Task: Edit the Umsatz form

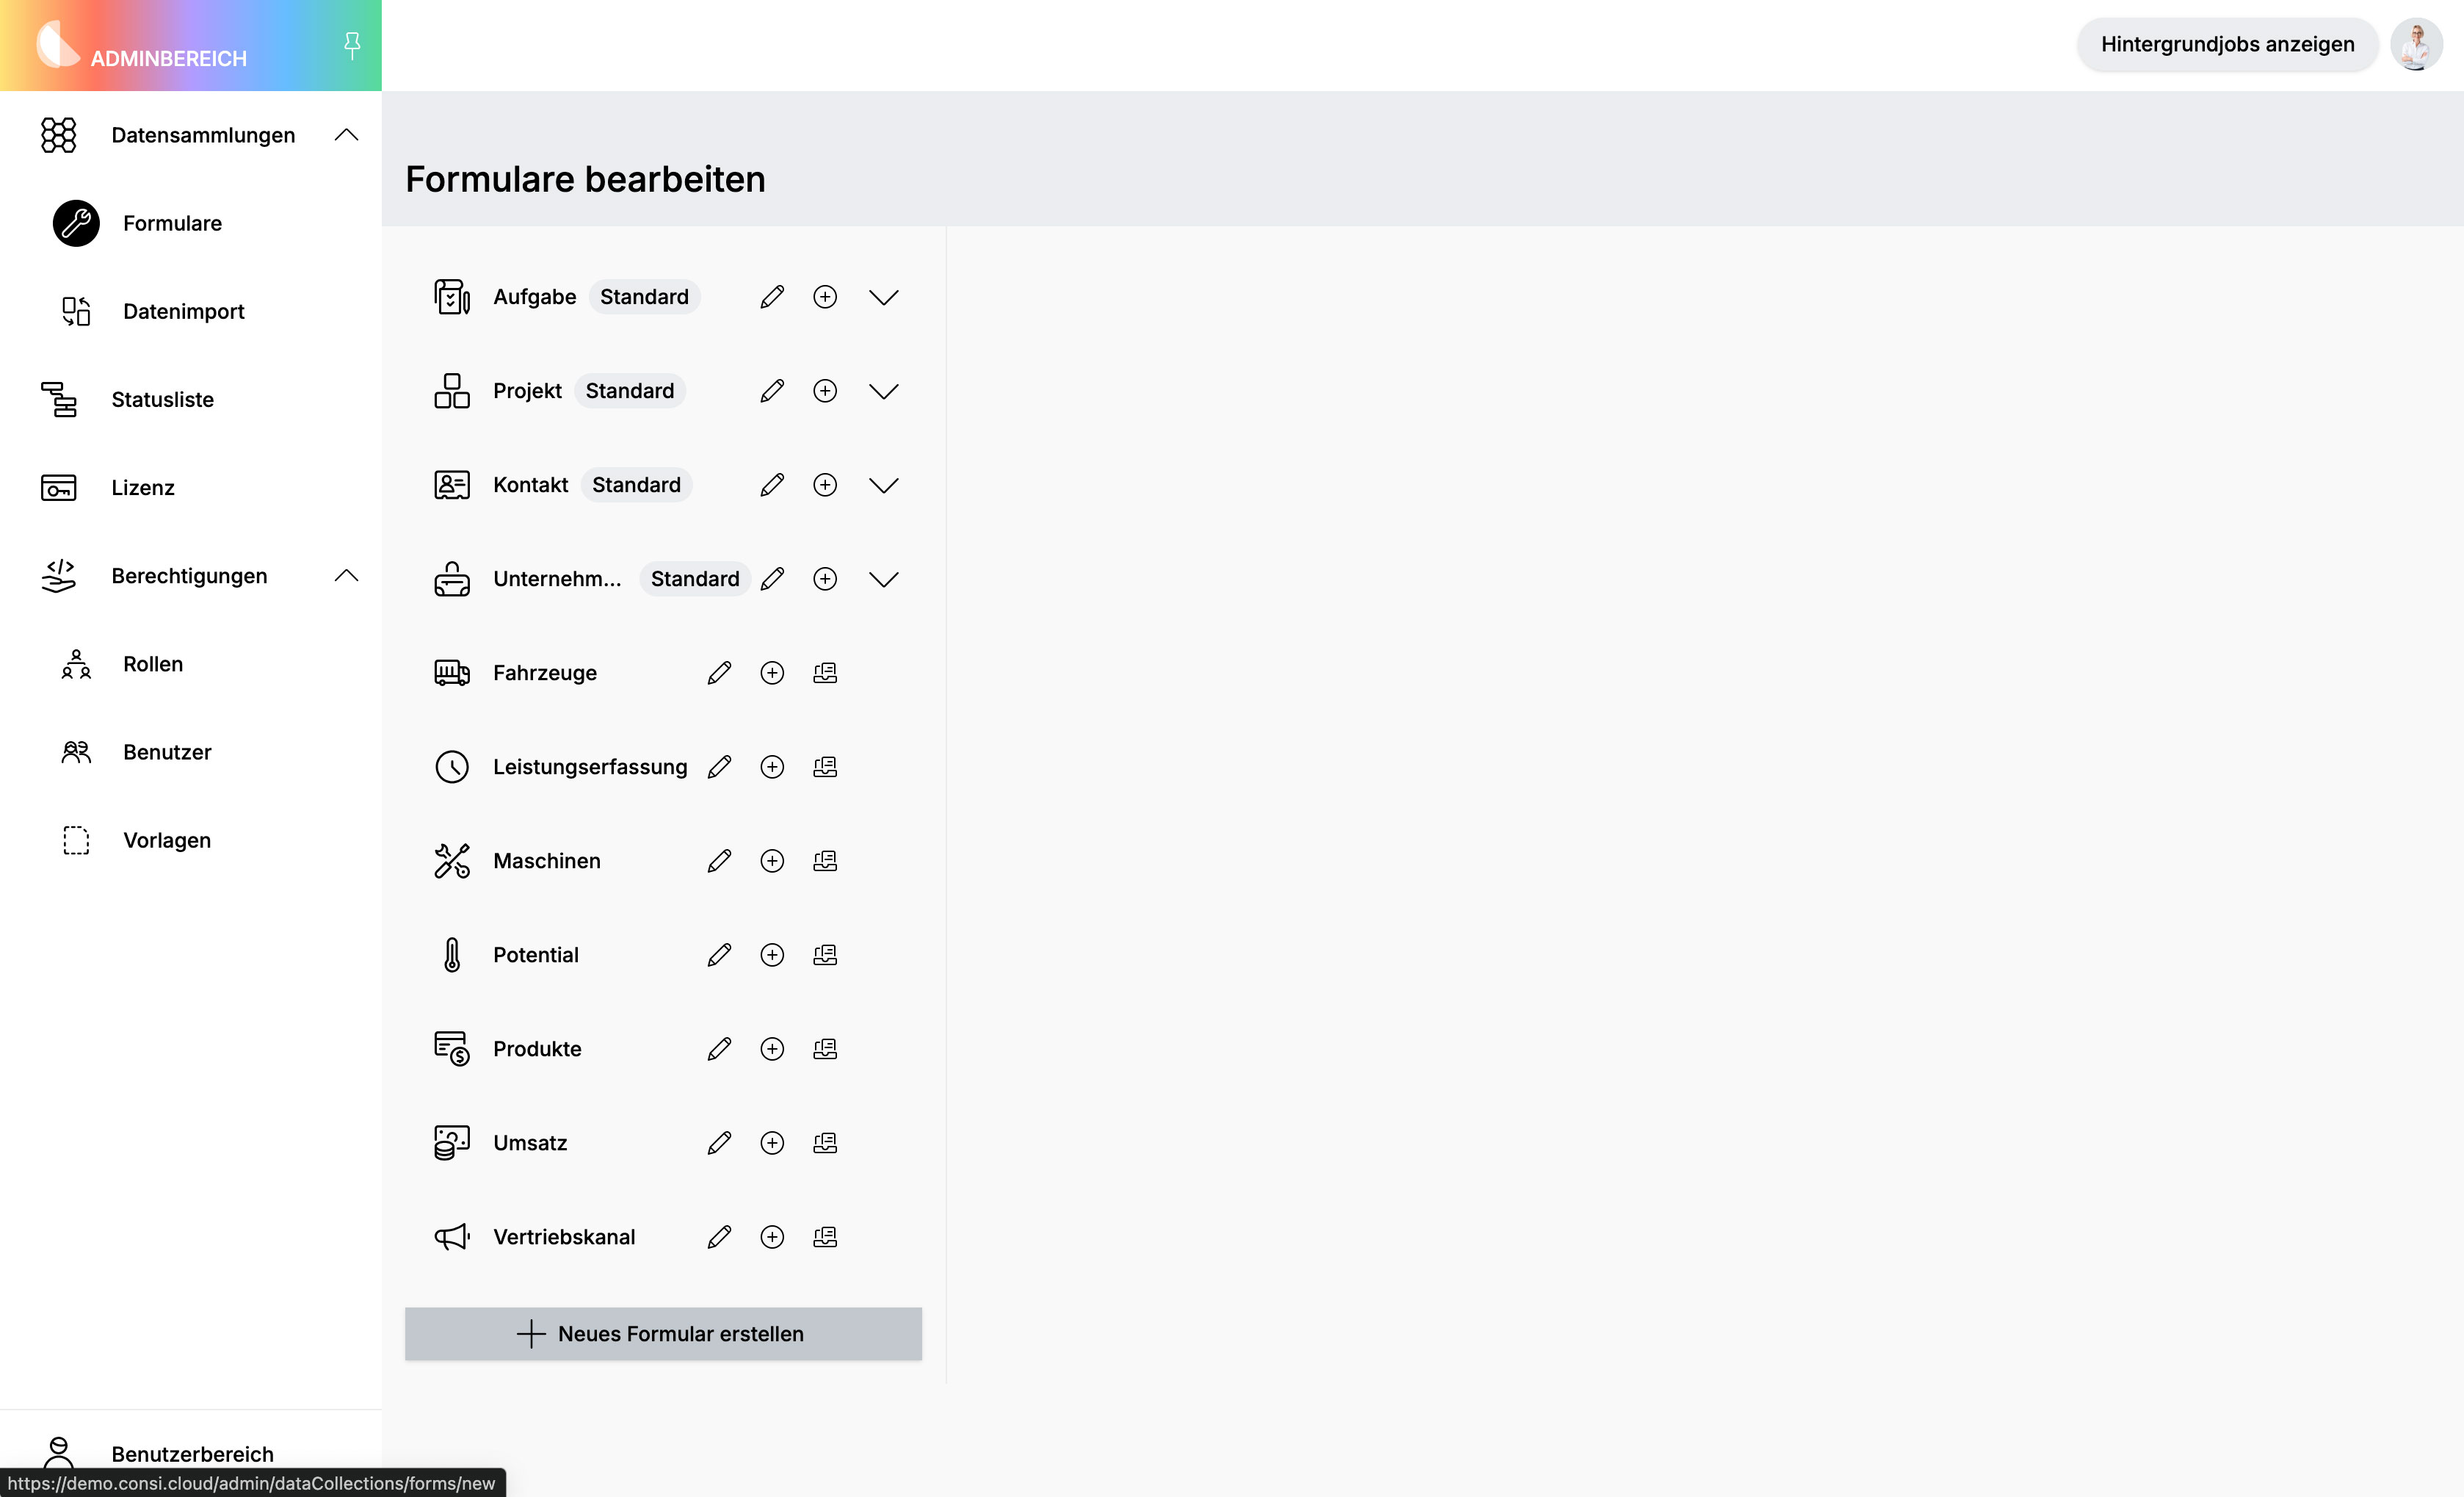Action: point(719,1144)
